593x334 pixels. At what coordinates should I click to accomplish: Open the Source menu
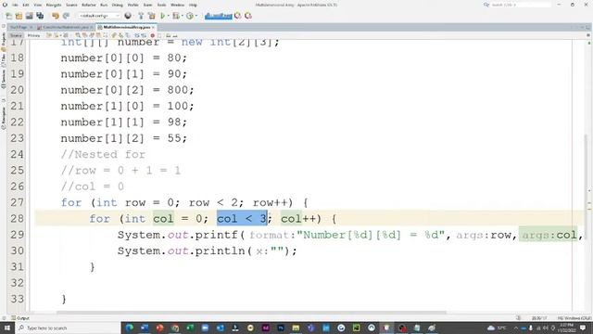click(x=71, y=5)
